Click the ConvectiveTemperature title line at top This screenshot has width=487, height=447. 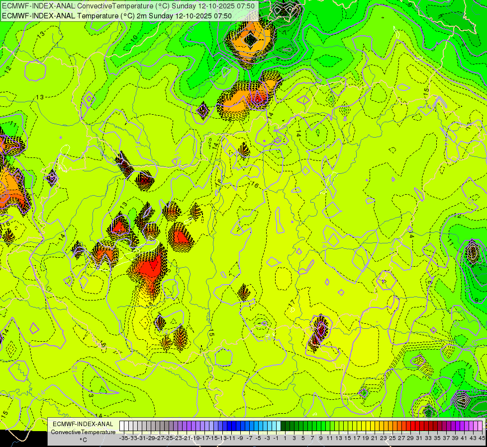pos(128,6)
